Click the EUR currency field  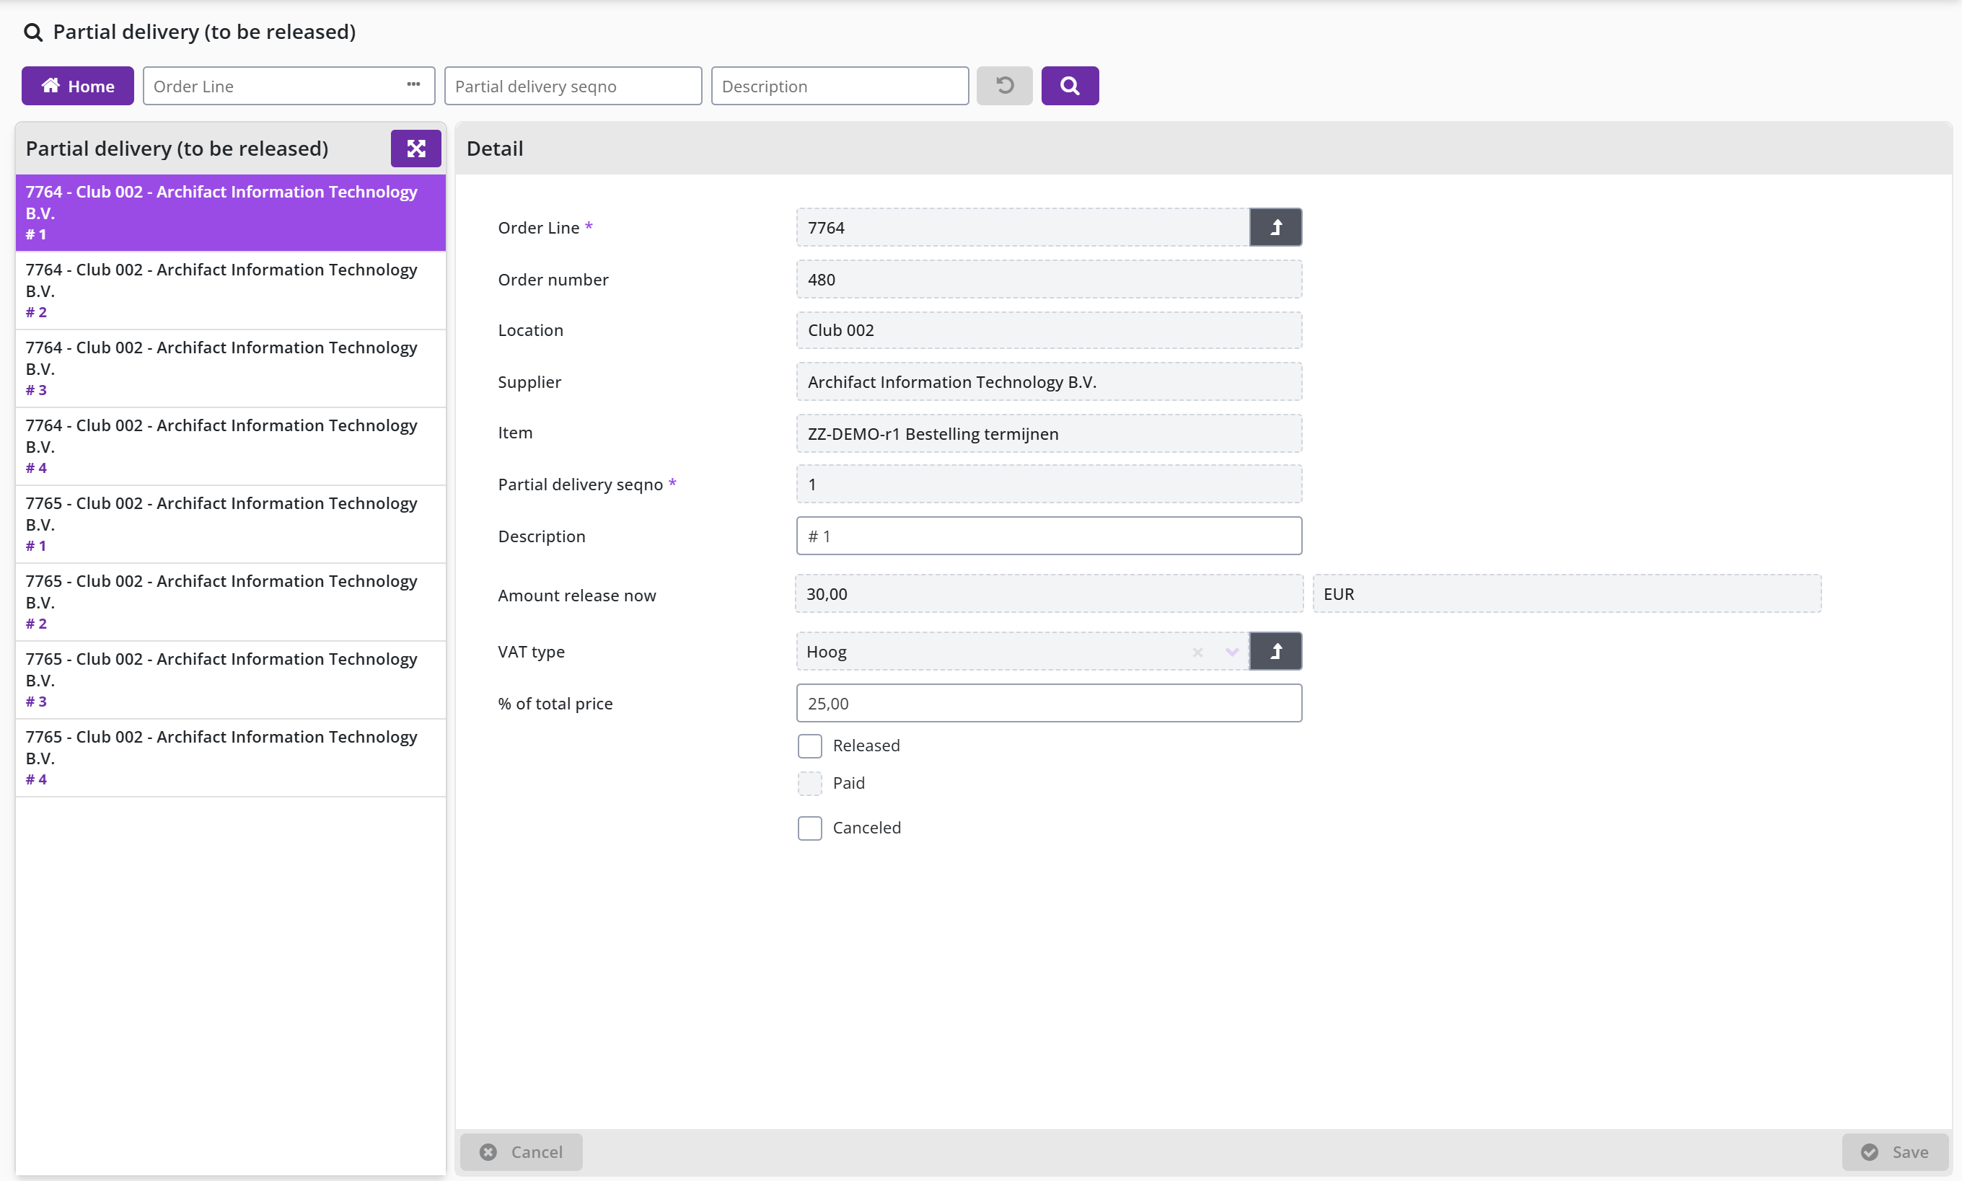click(1567, 593)
